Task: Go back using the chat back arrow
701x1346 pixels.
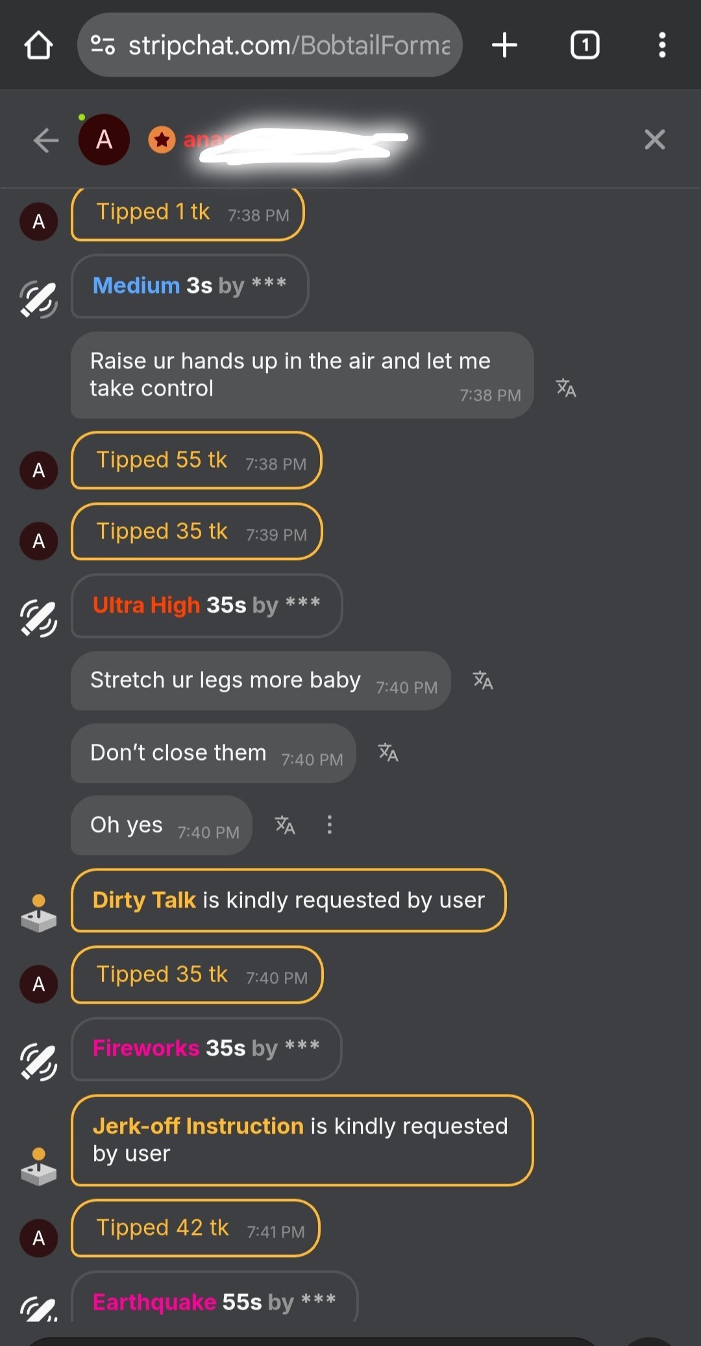Action: click(46, 140)
